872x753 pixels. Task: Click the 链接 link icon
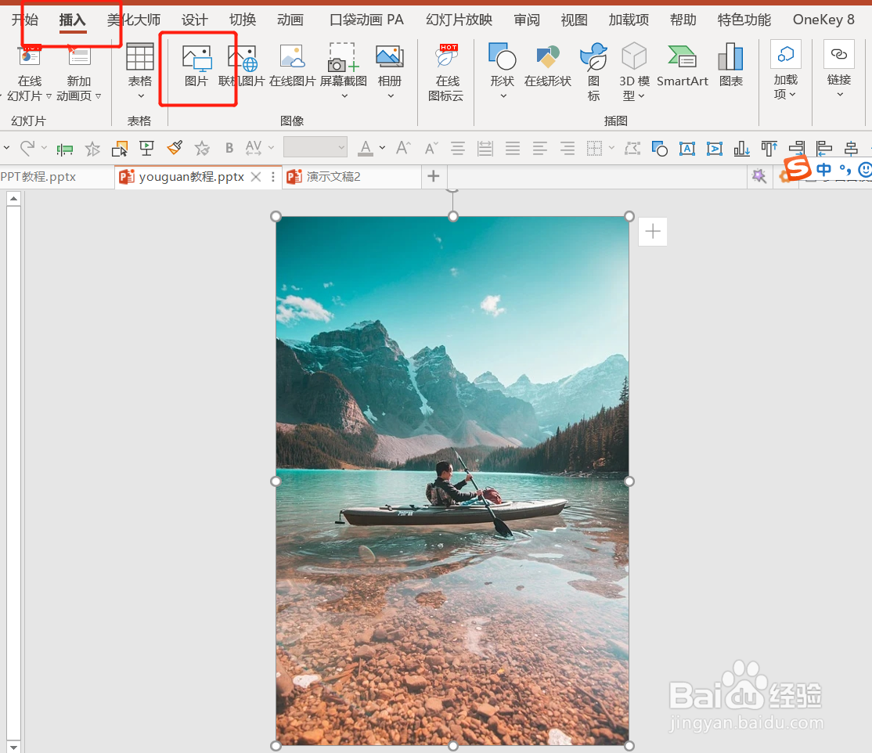838,55
